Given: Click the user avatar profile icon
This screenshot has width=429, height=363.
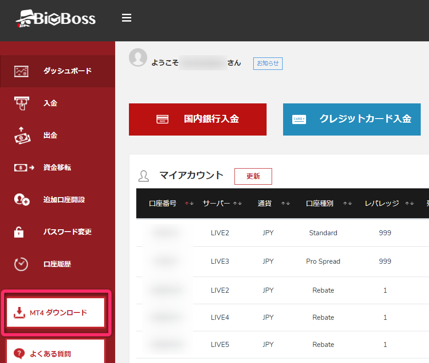Looking at the screenshot, I should point(138,58).
